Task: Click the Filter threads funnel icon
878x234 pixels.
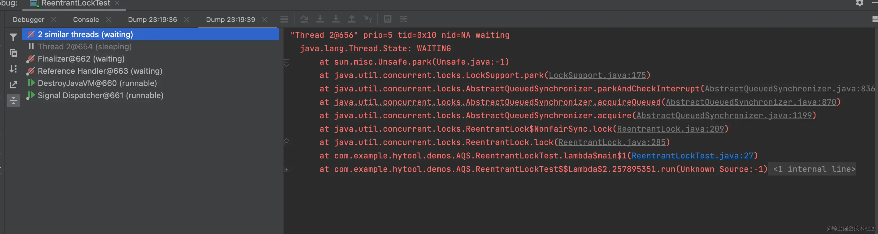Action: 13,37
